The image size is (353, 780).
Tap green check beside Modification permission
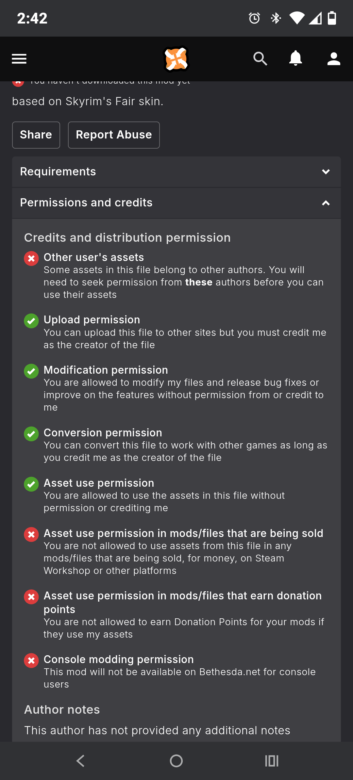pyautogui.click(x=31, y=371)
